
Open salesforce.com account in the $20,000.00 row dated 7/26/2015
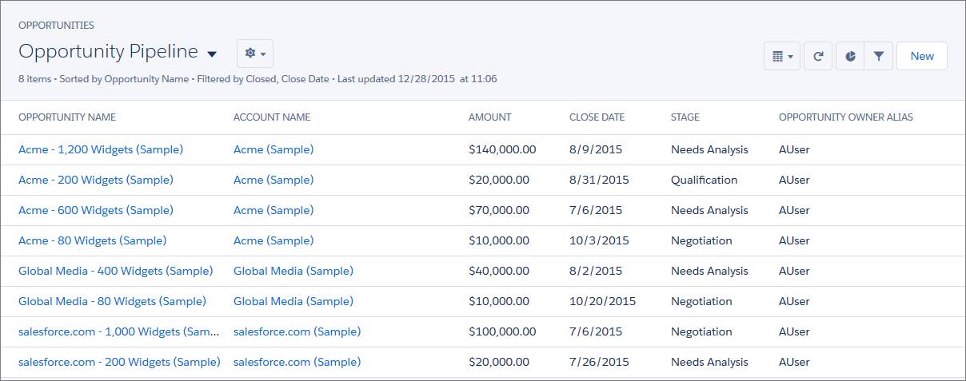(x=297, y=362)
